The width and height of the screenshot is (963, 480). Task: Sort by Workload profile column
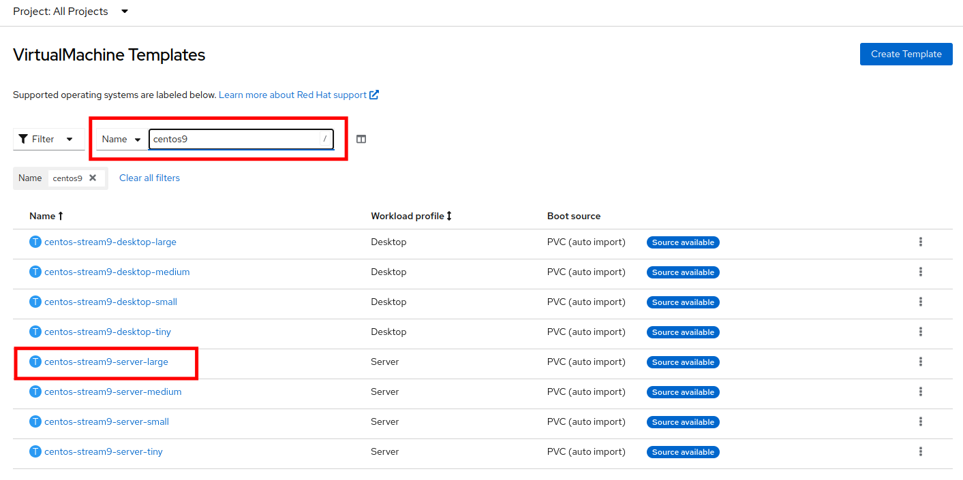412,216
